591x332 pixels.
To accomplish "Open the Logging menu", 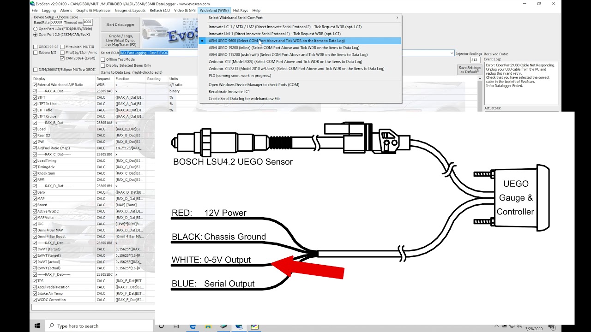I will pos(48,11).
